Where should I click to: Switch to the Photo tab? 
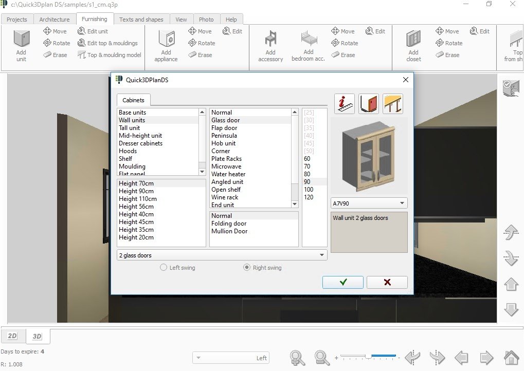[x=206, y=20]
